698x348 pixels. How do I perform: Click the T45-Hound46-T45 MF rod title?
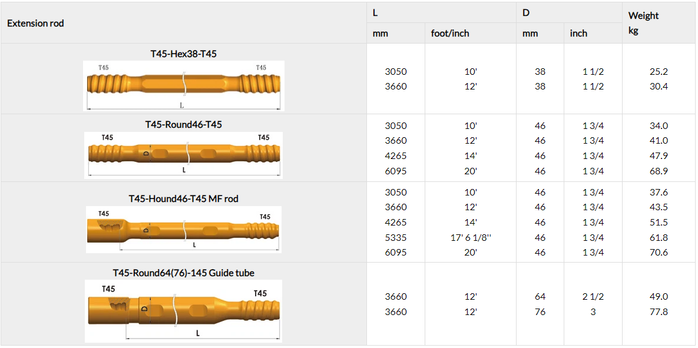(x=183, y=198)
